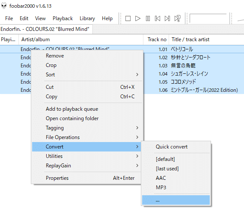244x221 pixels.
Task: Choose Crop in the context menu
Action: pos(87,65)
